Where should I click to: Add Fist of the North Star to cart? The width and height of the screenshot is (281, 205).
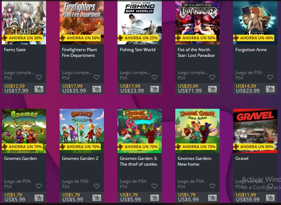click(x=212, y=89)
